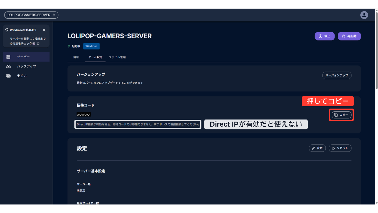Reset settings with the リセット button
This screenshot has height=213, width=378.
point(340,148)
